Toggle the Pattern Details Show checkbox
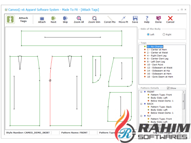 coord(168,88)
